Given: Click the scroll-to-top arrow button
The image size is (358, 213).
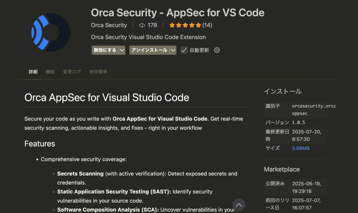Looking at the screenshot, I should (239, 205).
